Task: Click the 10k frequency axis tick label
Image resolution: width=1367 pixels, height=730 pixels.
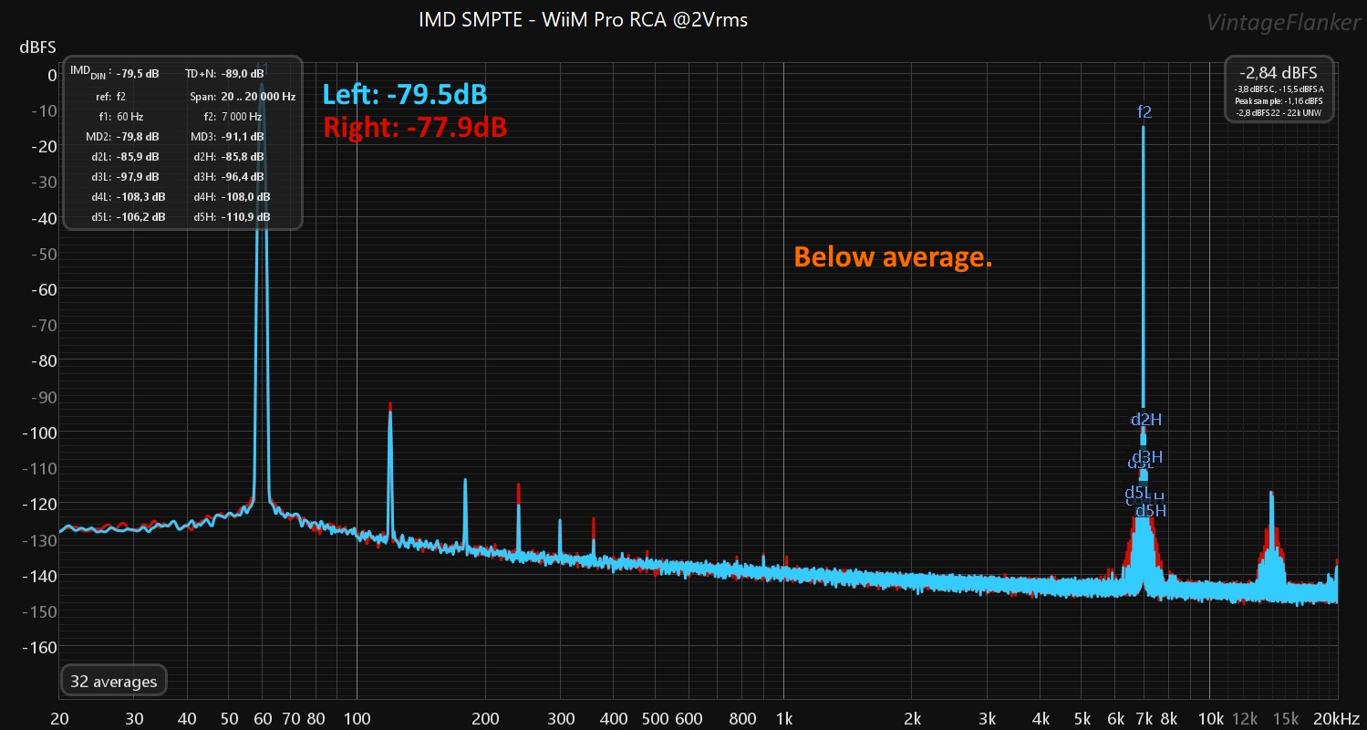Action: 1210,717
